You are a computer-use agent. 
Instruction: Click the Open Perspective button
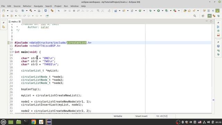[203, 16]
